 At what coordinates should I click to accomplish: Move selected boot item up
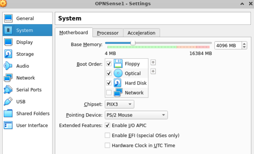153,62
